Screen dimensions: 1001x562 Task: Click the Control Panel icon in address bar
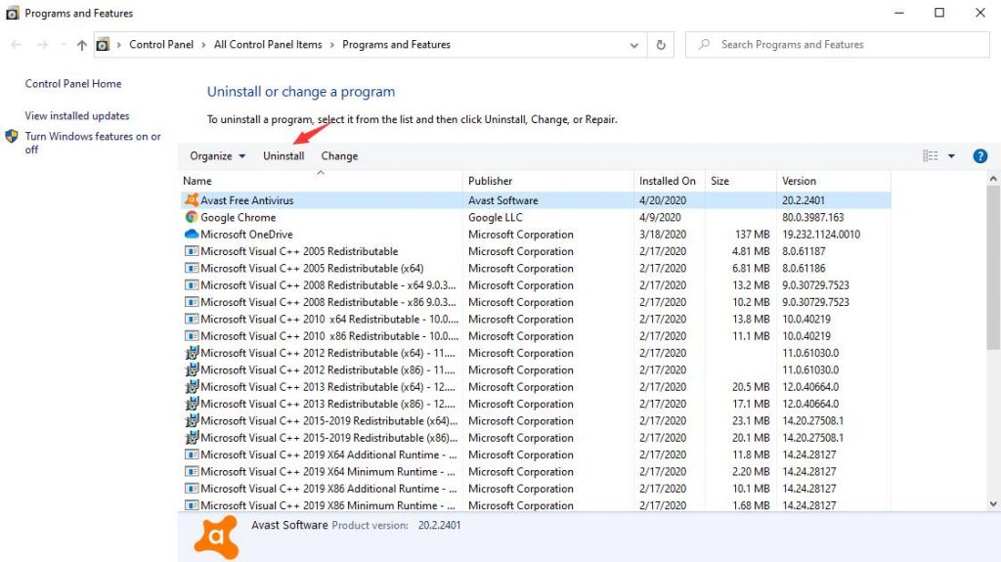point(102,45)
